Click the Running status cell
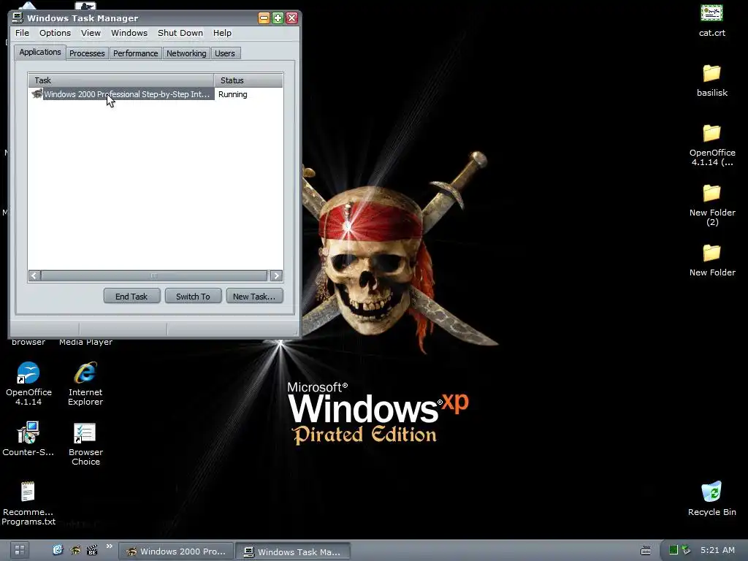 tap(233, 94)
